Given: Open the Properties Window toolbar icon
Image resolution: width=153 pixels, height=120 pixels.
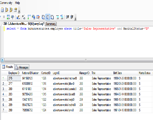Looking at the screenshot, I should (15, 10).
